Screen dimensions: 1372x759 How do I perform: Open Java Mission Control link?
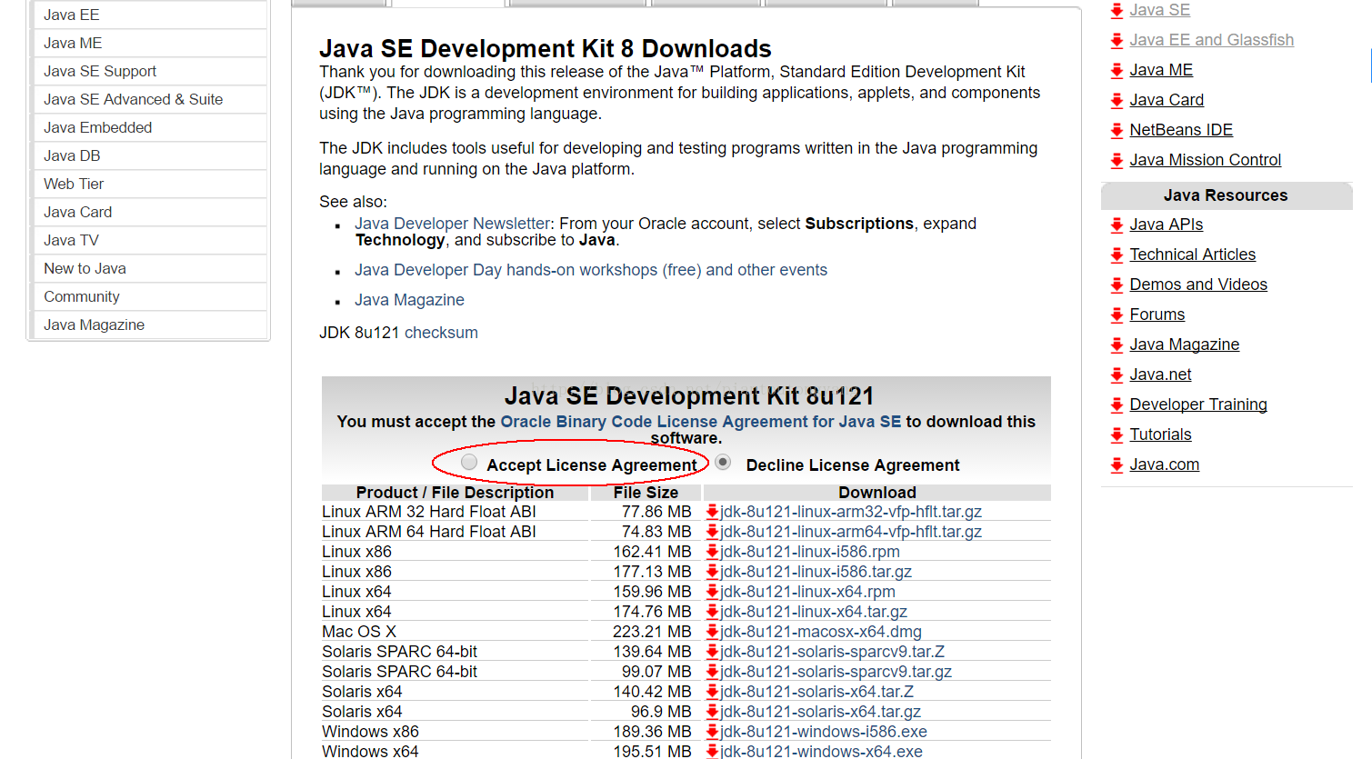1205,160
